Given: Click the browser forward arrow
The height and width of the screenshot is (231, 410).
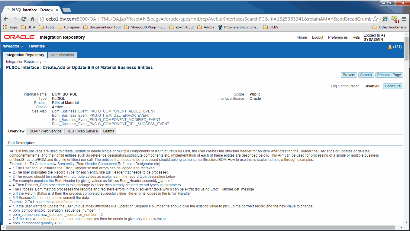Looking at the screenshot, I should point(15,19).
